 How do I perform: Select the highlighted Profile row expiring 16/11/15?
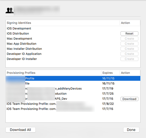(x=73, y=78)
